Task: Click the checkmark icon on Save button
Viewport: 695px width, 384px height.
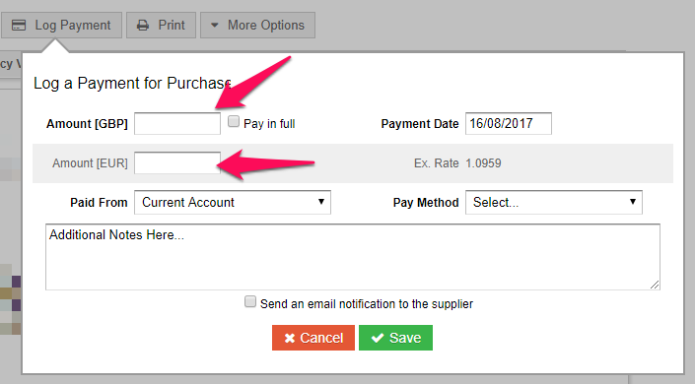Action: pos(378,338)
